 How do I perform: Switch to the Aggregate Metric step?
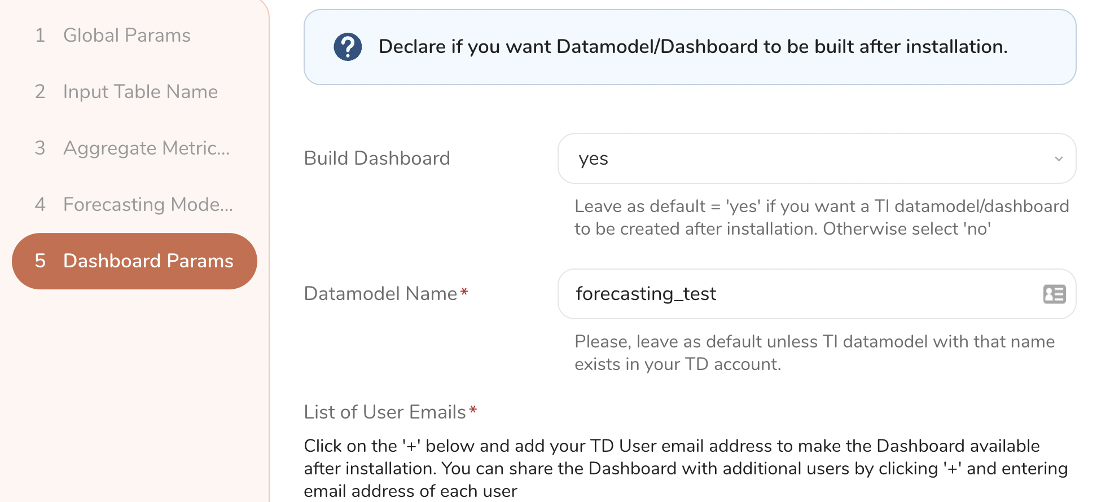(x=146, y=148)
